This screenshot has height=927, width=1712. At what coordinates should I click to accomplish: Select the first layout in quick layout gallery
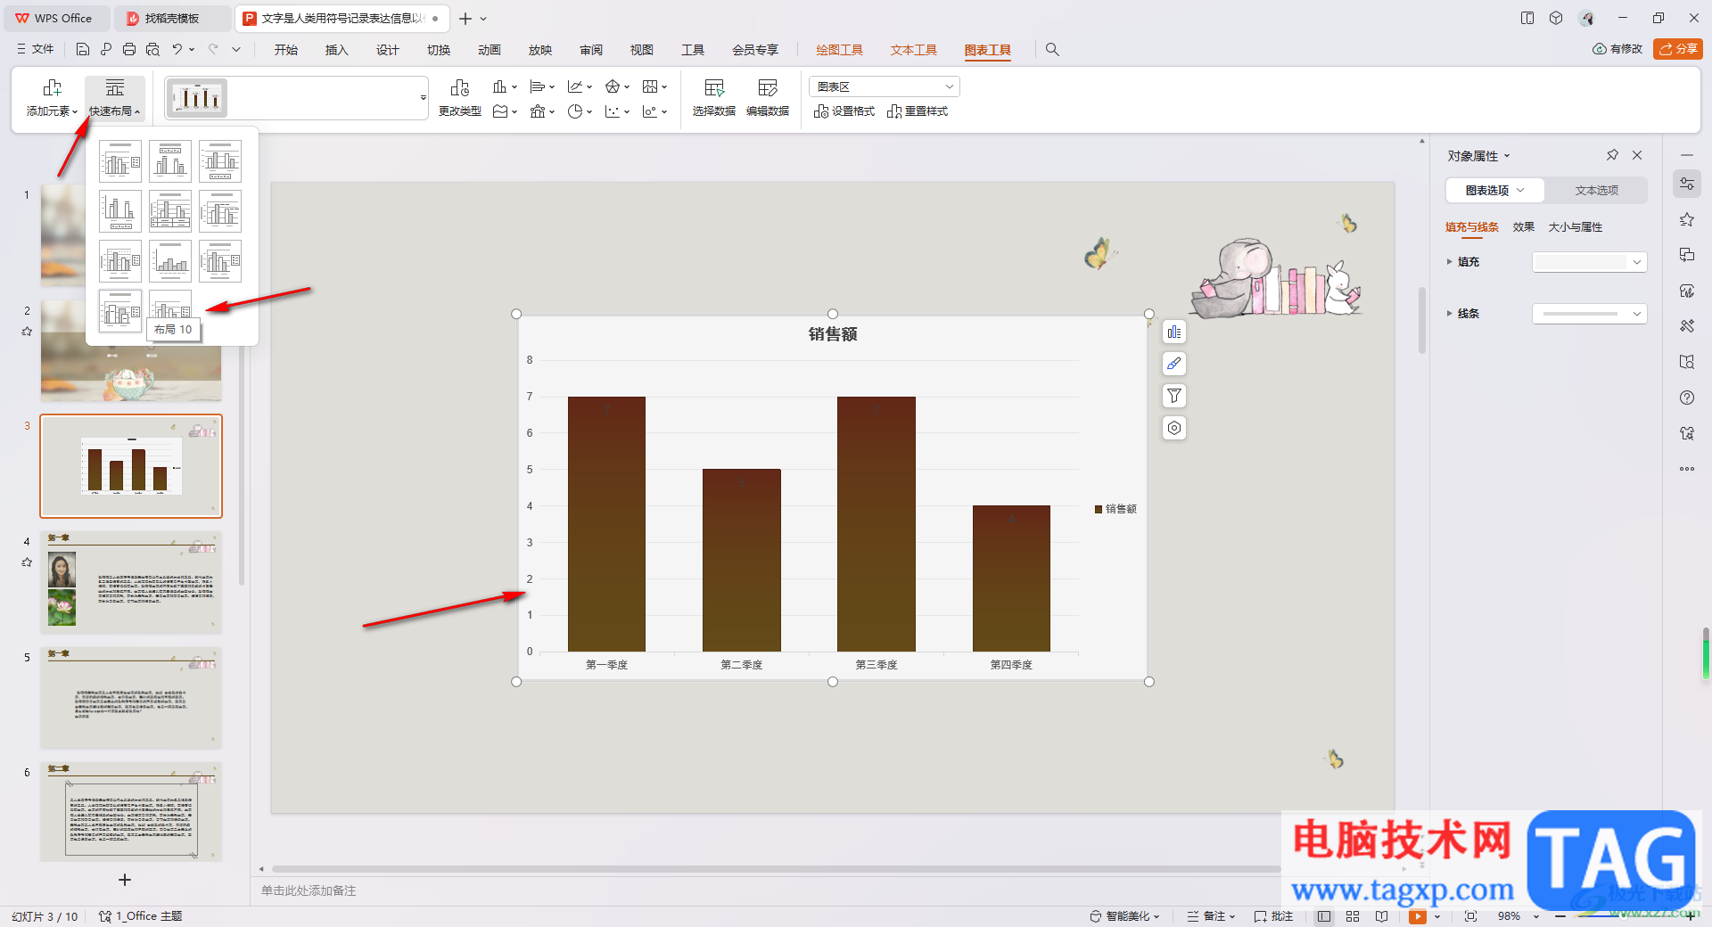pyautogui.click(x=120, y=161)
